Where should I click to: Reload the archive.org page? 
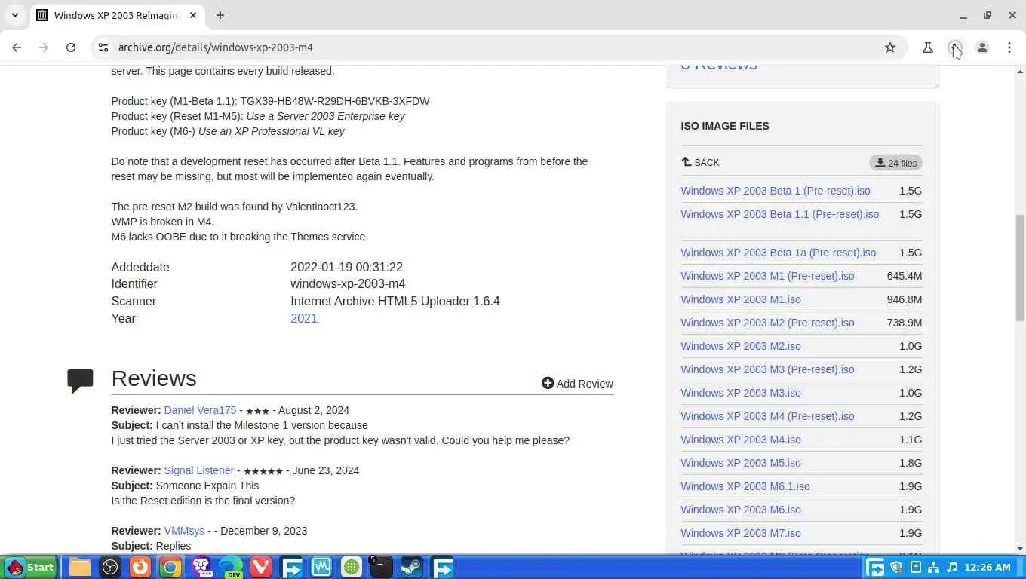pos(71,47)
